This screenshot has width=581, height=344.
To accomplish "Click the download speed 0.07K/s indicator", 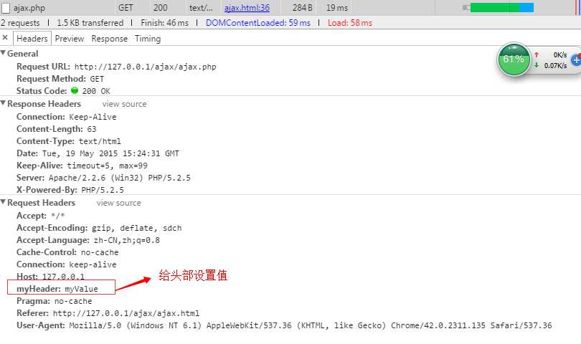I will coord(551,65).
